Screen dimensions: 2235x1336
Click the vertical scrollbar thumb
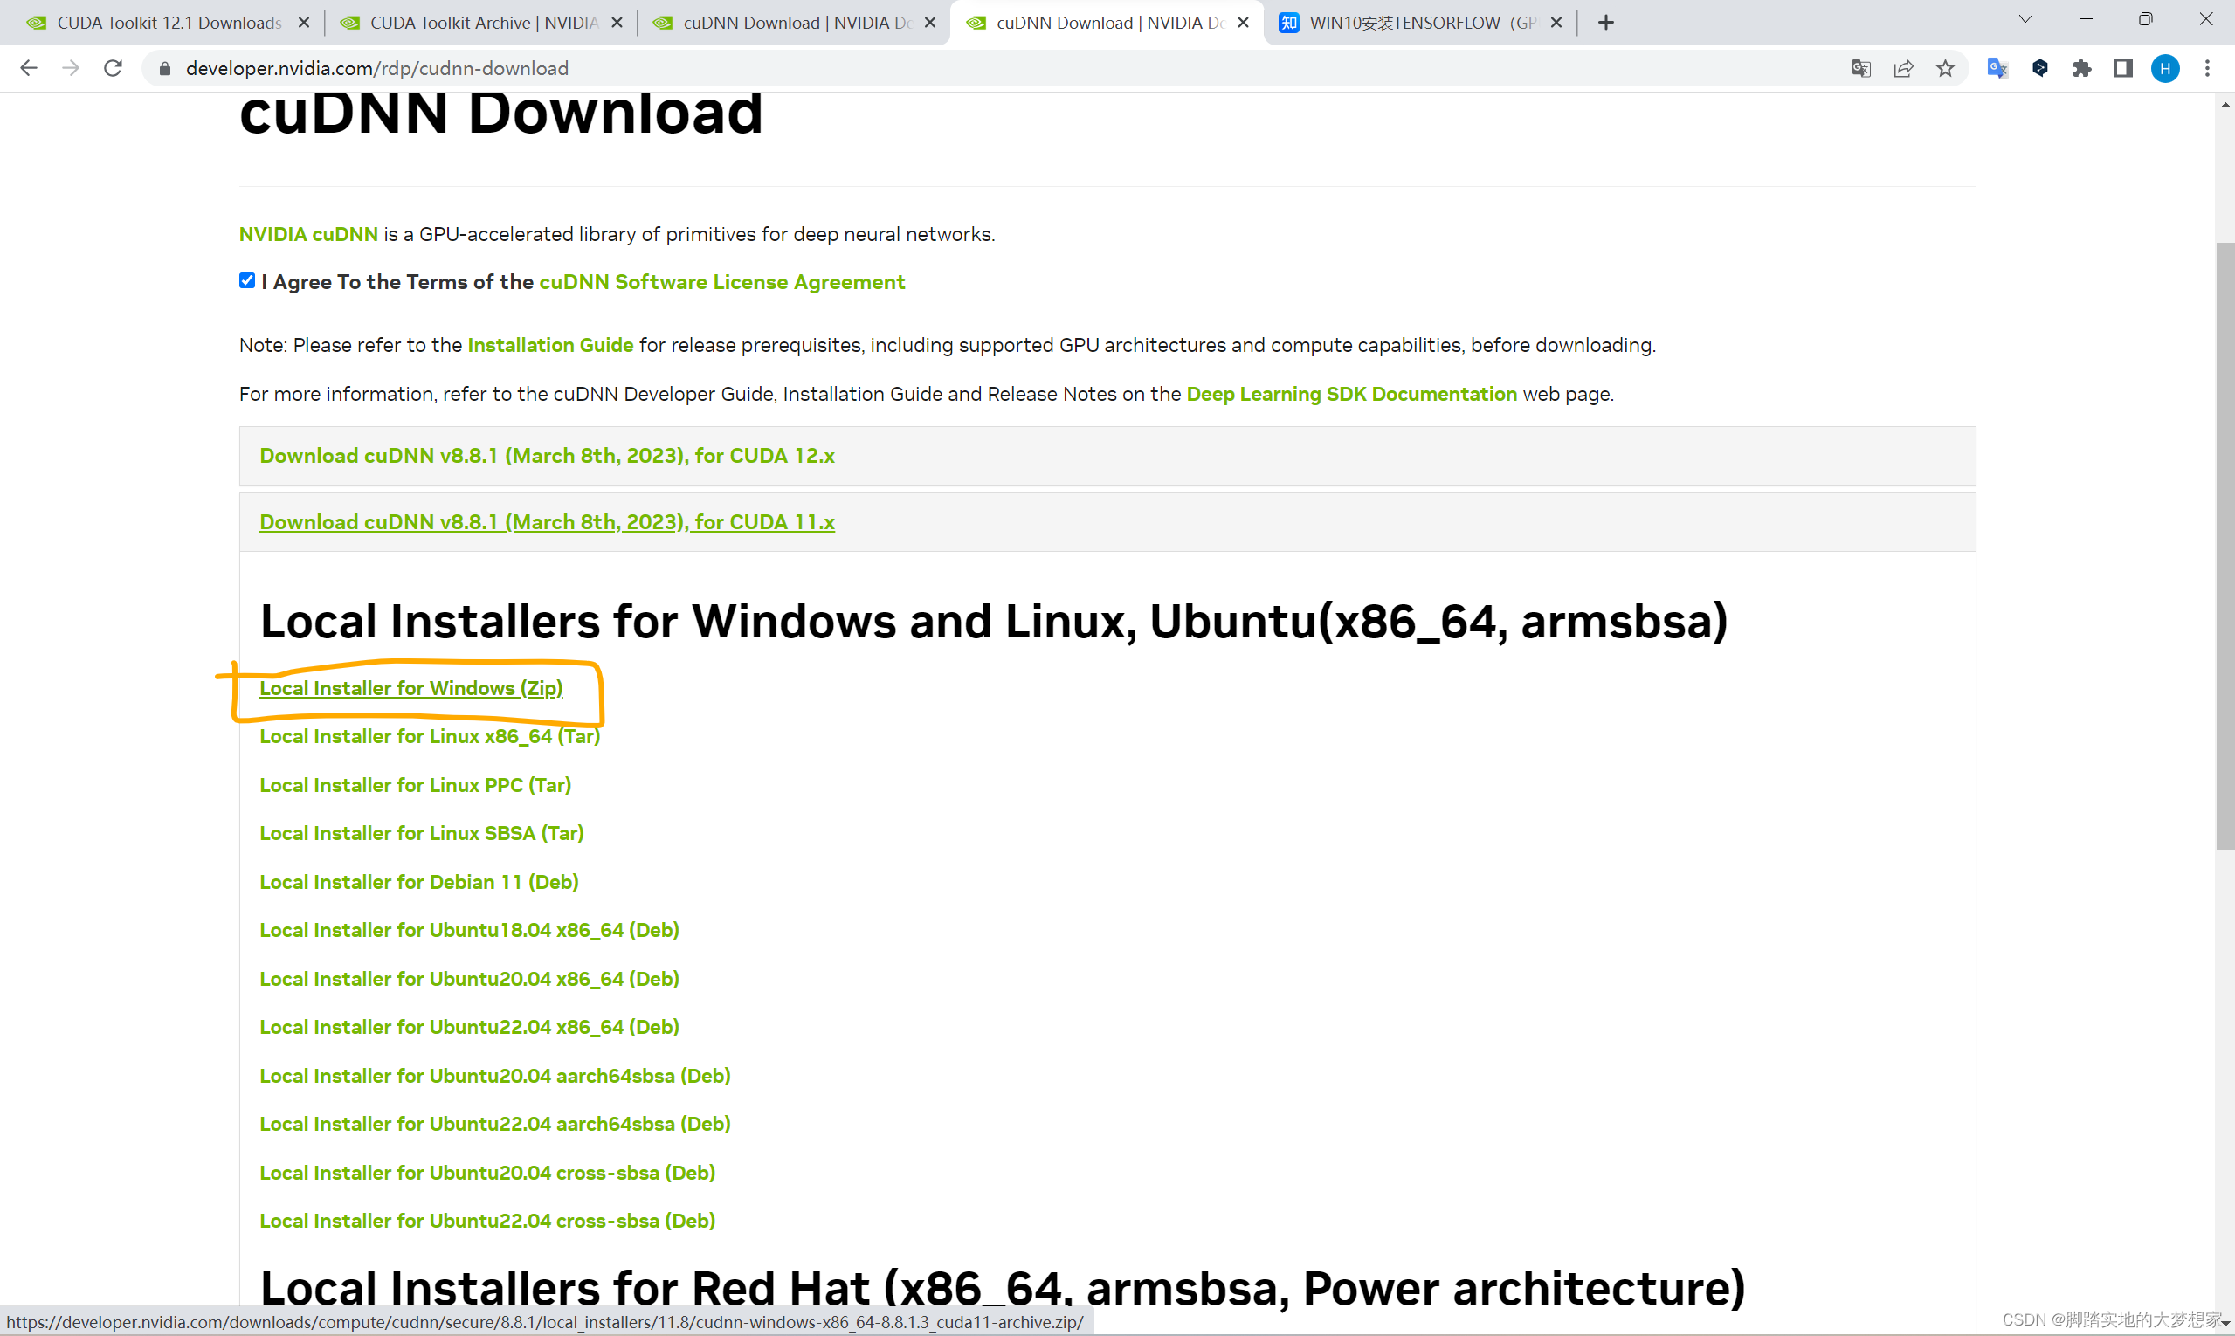click(x=2225, y=546)
